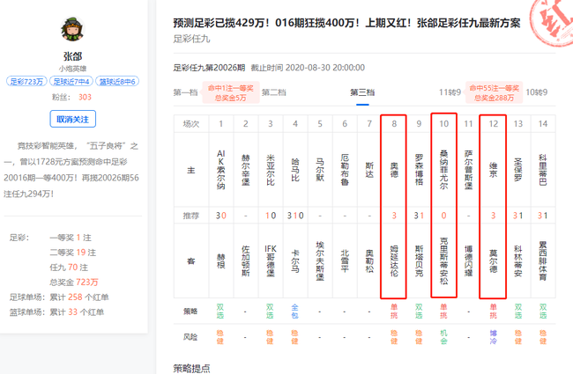Image resolution: width=573 pixels, height=374 pixels.
Task: Select match column header 10
Action: coord(443,124)
